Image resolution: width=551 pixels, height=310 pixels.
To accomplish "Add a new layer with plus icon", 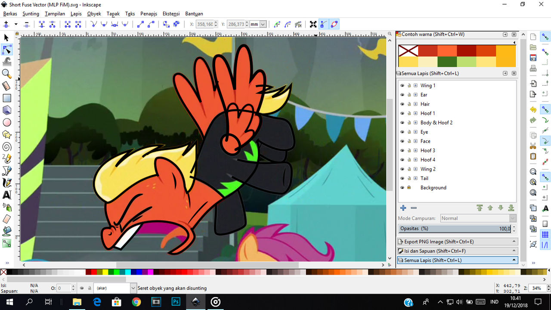I will click(403, 208).
